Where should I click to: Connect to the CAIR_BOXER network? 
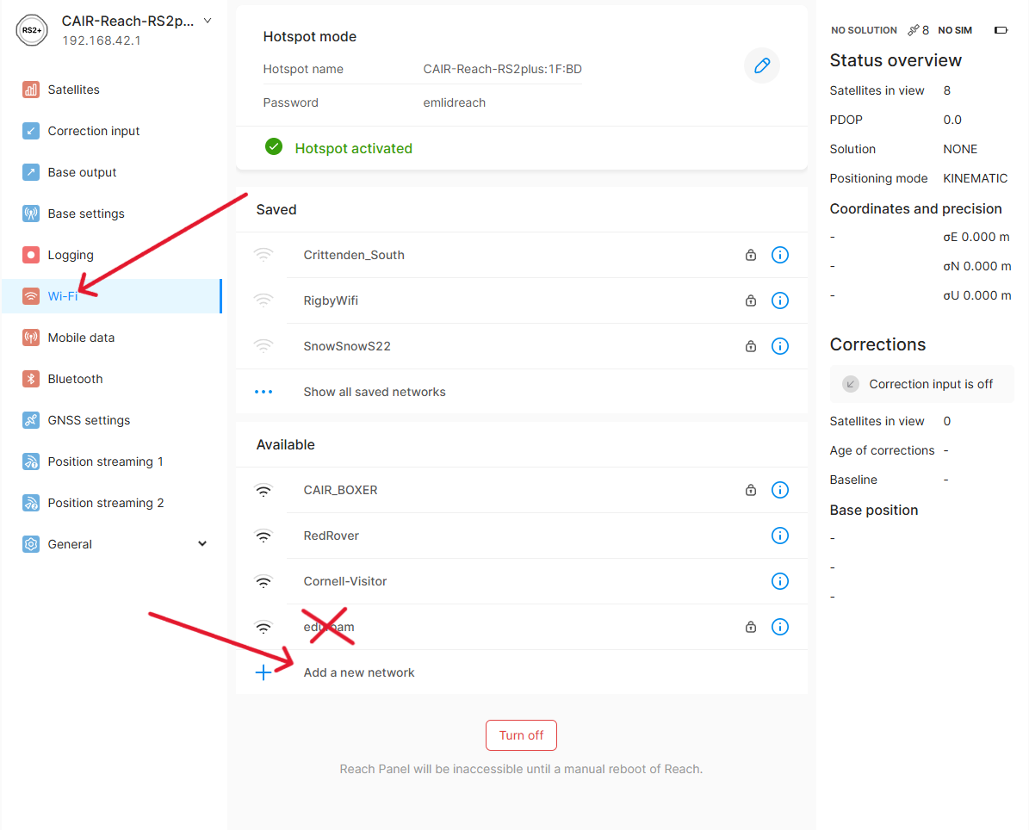click(x=522, y=490)
